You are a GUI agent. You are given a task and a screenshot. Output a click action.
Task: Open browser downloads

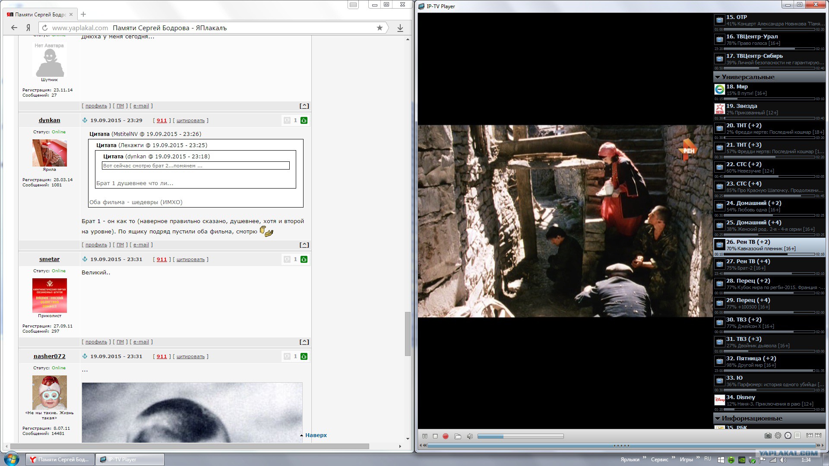click(x=400, y=28)
